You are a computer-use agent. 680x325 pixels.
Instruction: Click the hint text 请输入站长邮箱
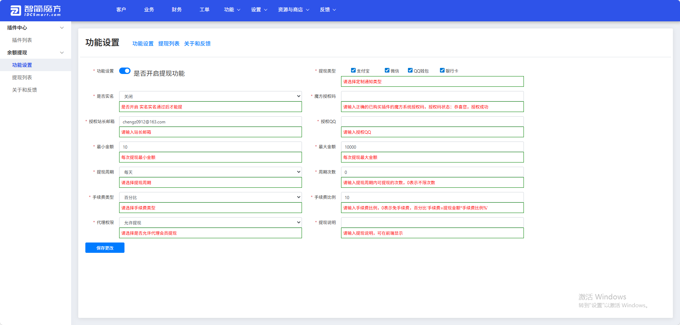coord(136,132)
